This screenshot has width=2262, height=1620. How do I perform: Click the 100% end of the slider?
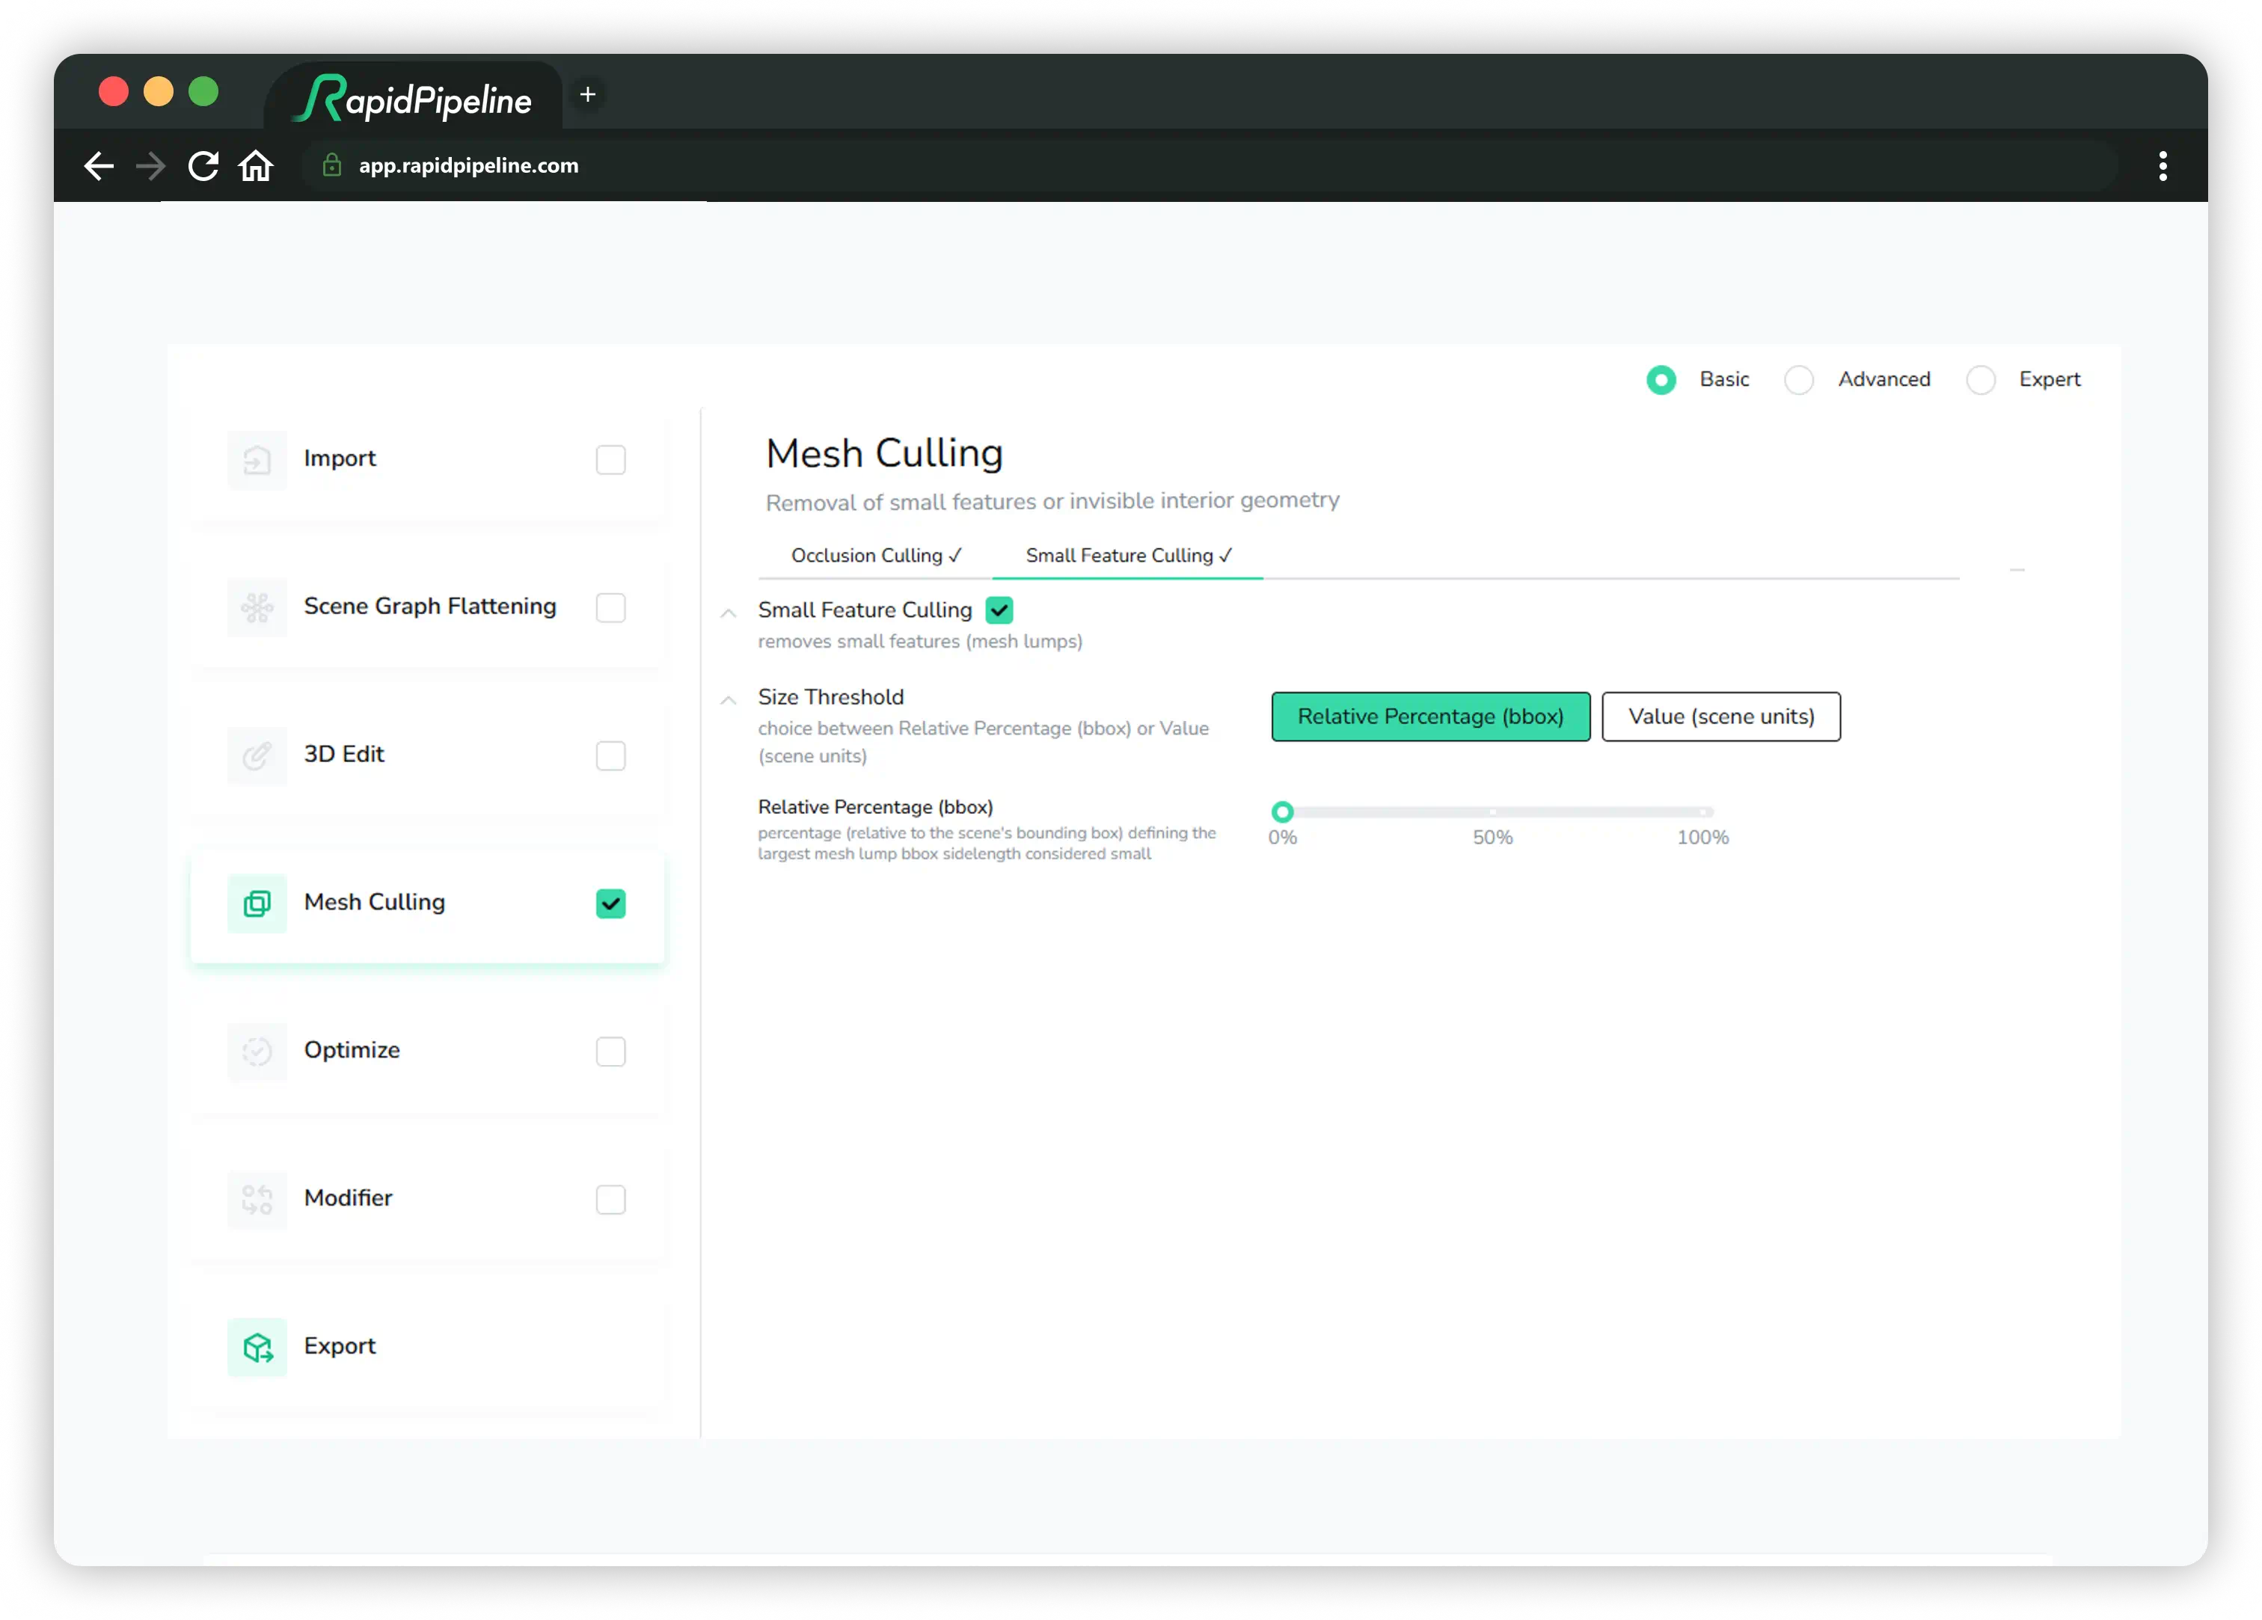(1702, 812)
